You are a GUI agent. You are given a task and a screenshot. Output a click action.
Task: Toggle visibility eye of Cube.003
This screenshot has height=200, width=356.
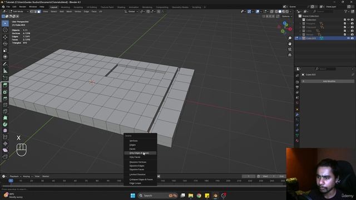[x=348, y=38]
